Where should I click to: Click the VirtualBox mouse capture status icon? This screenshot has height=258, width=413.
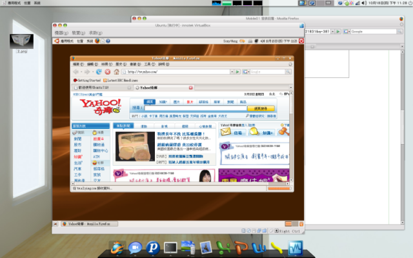271,231
